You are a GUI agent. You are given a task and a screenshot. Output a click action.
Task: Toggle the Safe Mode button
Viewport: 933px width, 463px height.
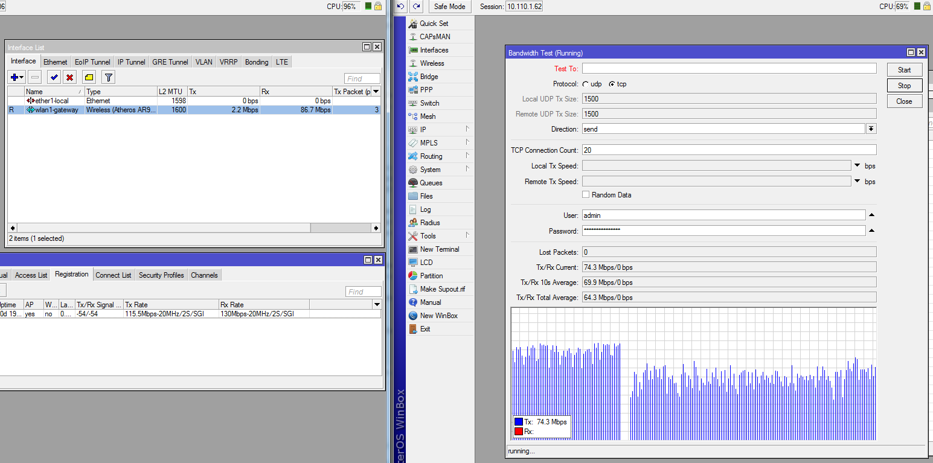tap(450, 6)
